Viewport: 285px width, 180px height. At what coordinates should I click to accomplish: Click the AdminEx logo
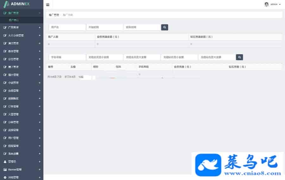17,4
